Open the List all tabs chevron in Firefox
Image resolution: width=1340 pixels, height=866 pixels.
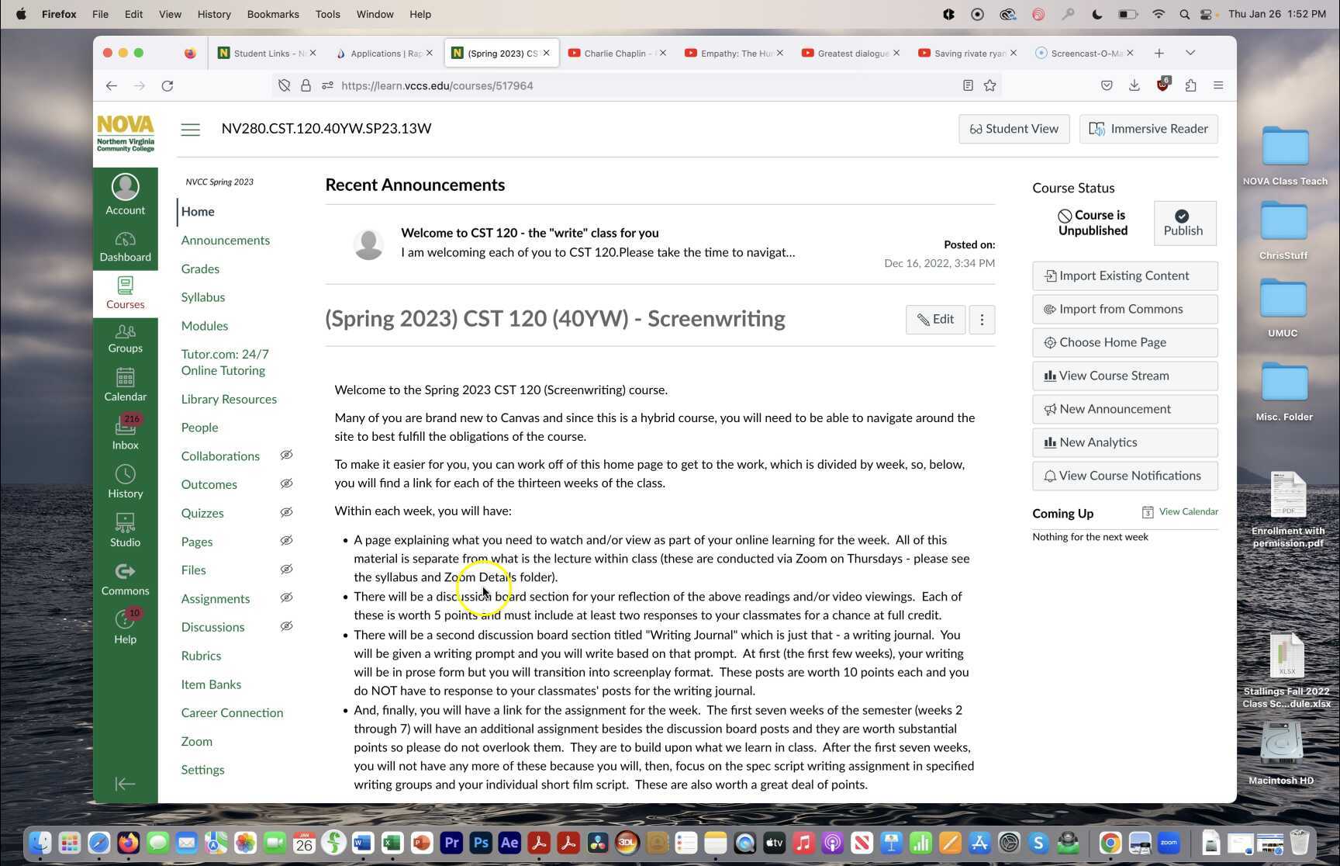point(1190,53)
